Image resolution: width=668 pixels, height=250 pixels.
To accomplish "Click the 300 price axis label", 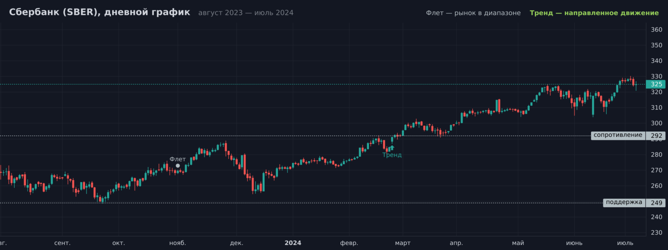I will (x=657, y=123).
